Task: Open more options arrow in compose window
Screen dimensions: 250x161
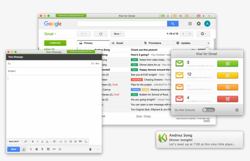Action: tap(98, 149)
